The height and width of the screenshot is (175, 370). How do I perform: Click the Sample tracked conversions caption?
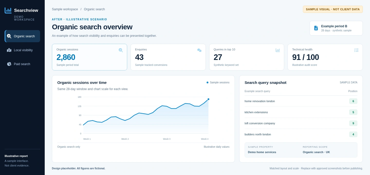[x=151, y=65]
